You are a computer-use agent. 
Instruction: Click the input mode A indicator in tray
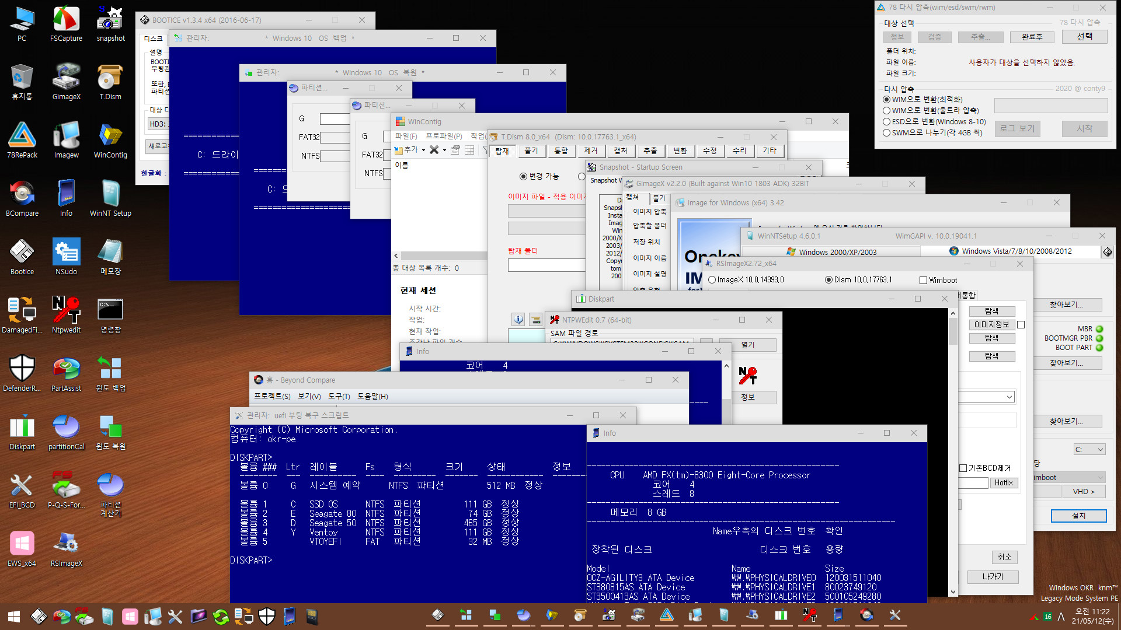1061,617
